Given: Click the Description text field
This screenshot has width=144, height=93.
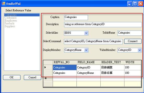Looking at the screenshot, I should pyautogui.click(x=103, y=25).
